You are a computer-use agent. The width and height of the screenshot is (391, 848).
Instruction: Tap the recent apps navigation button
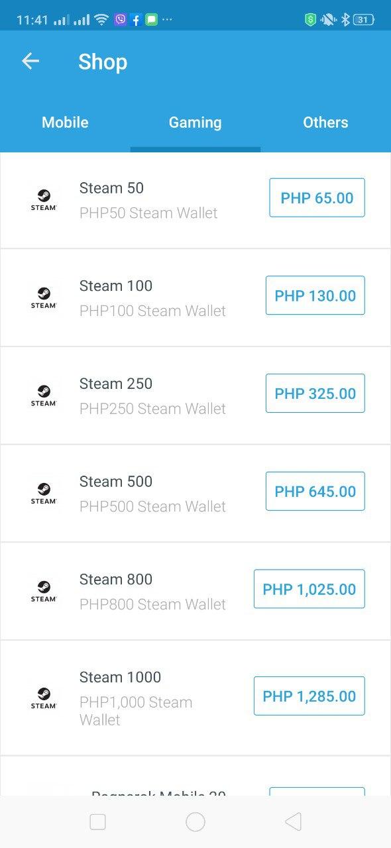tap(97, 821)
